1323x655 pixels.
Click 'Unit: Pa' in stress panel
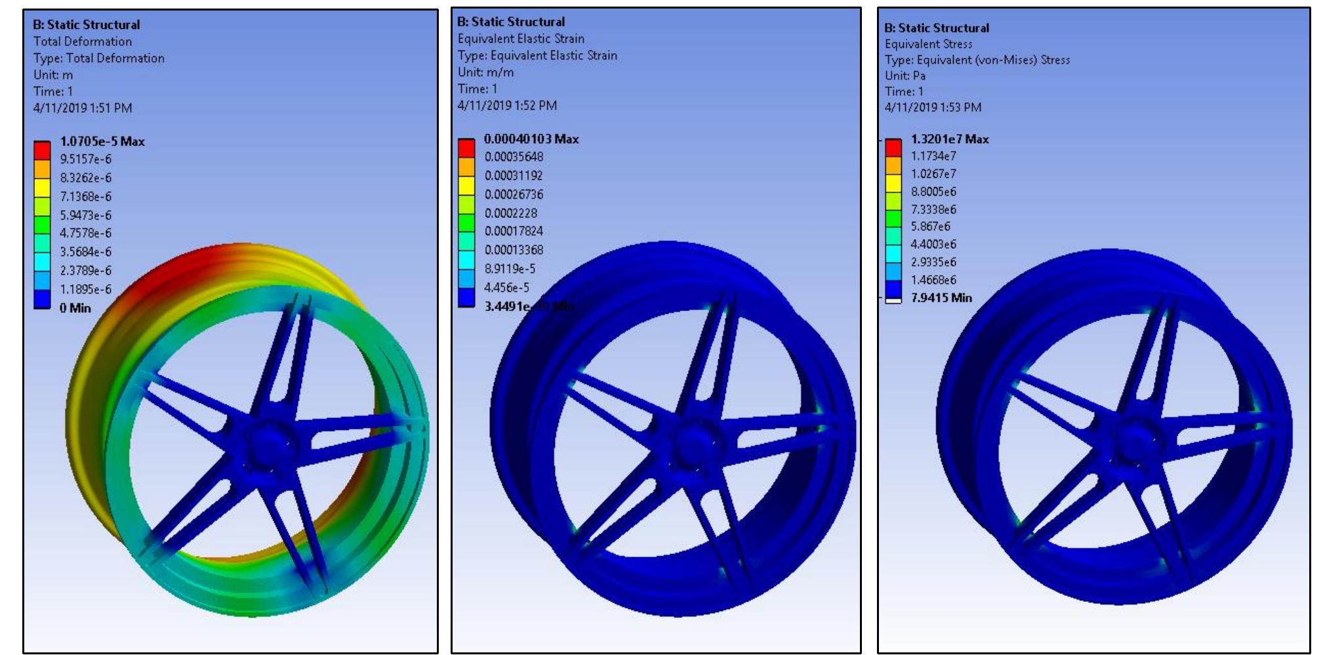(905, 75)
